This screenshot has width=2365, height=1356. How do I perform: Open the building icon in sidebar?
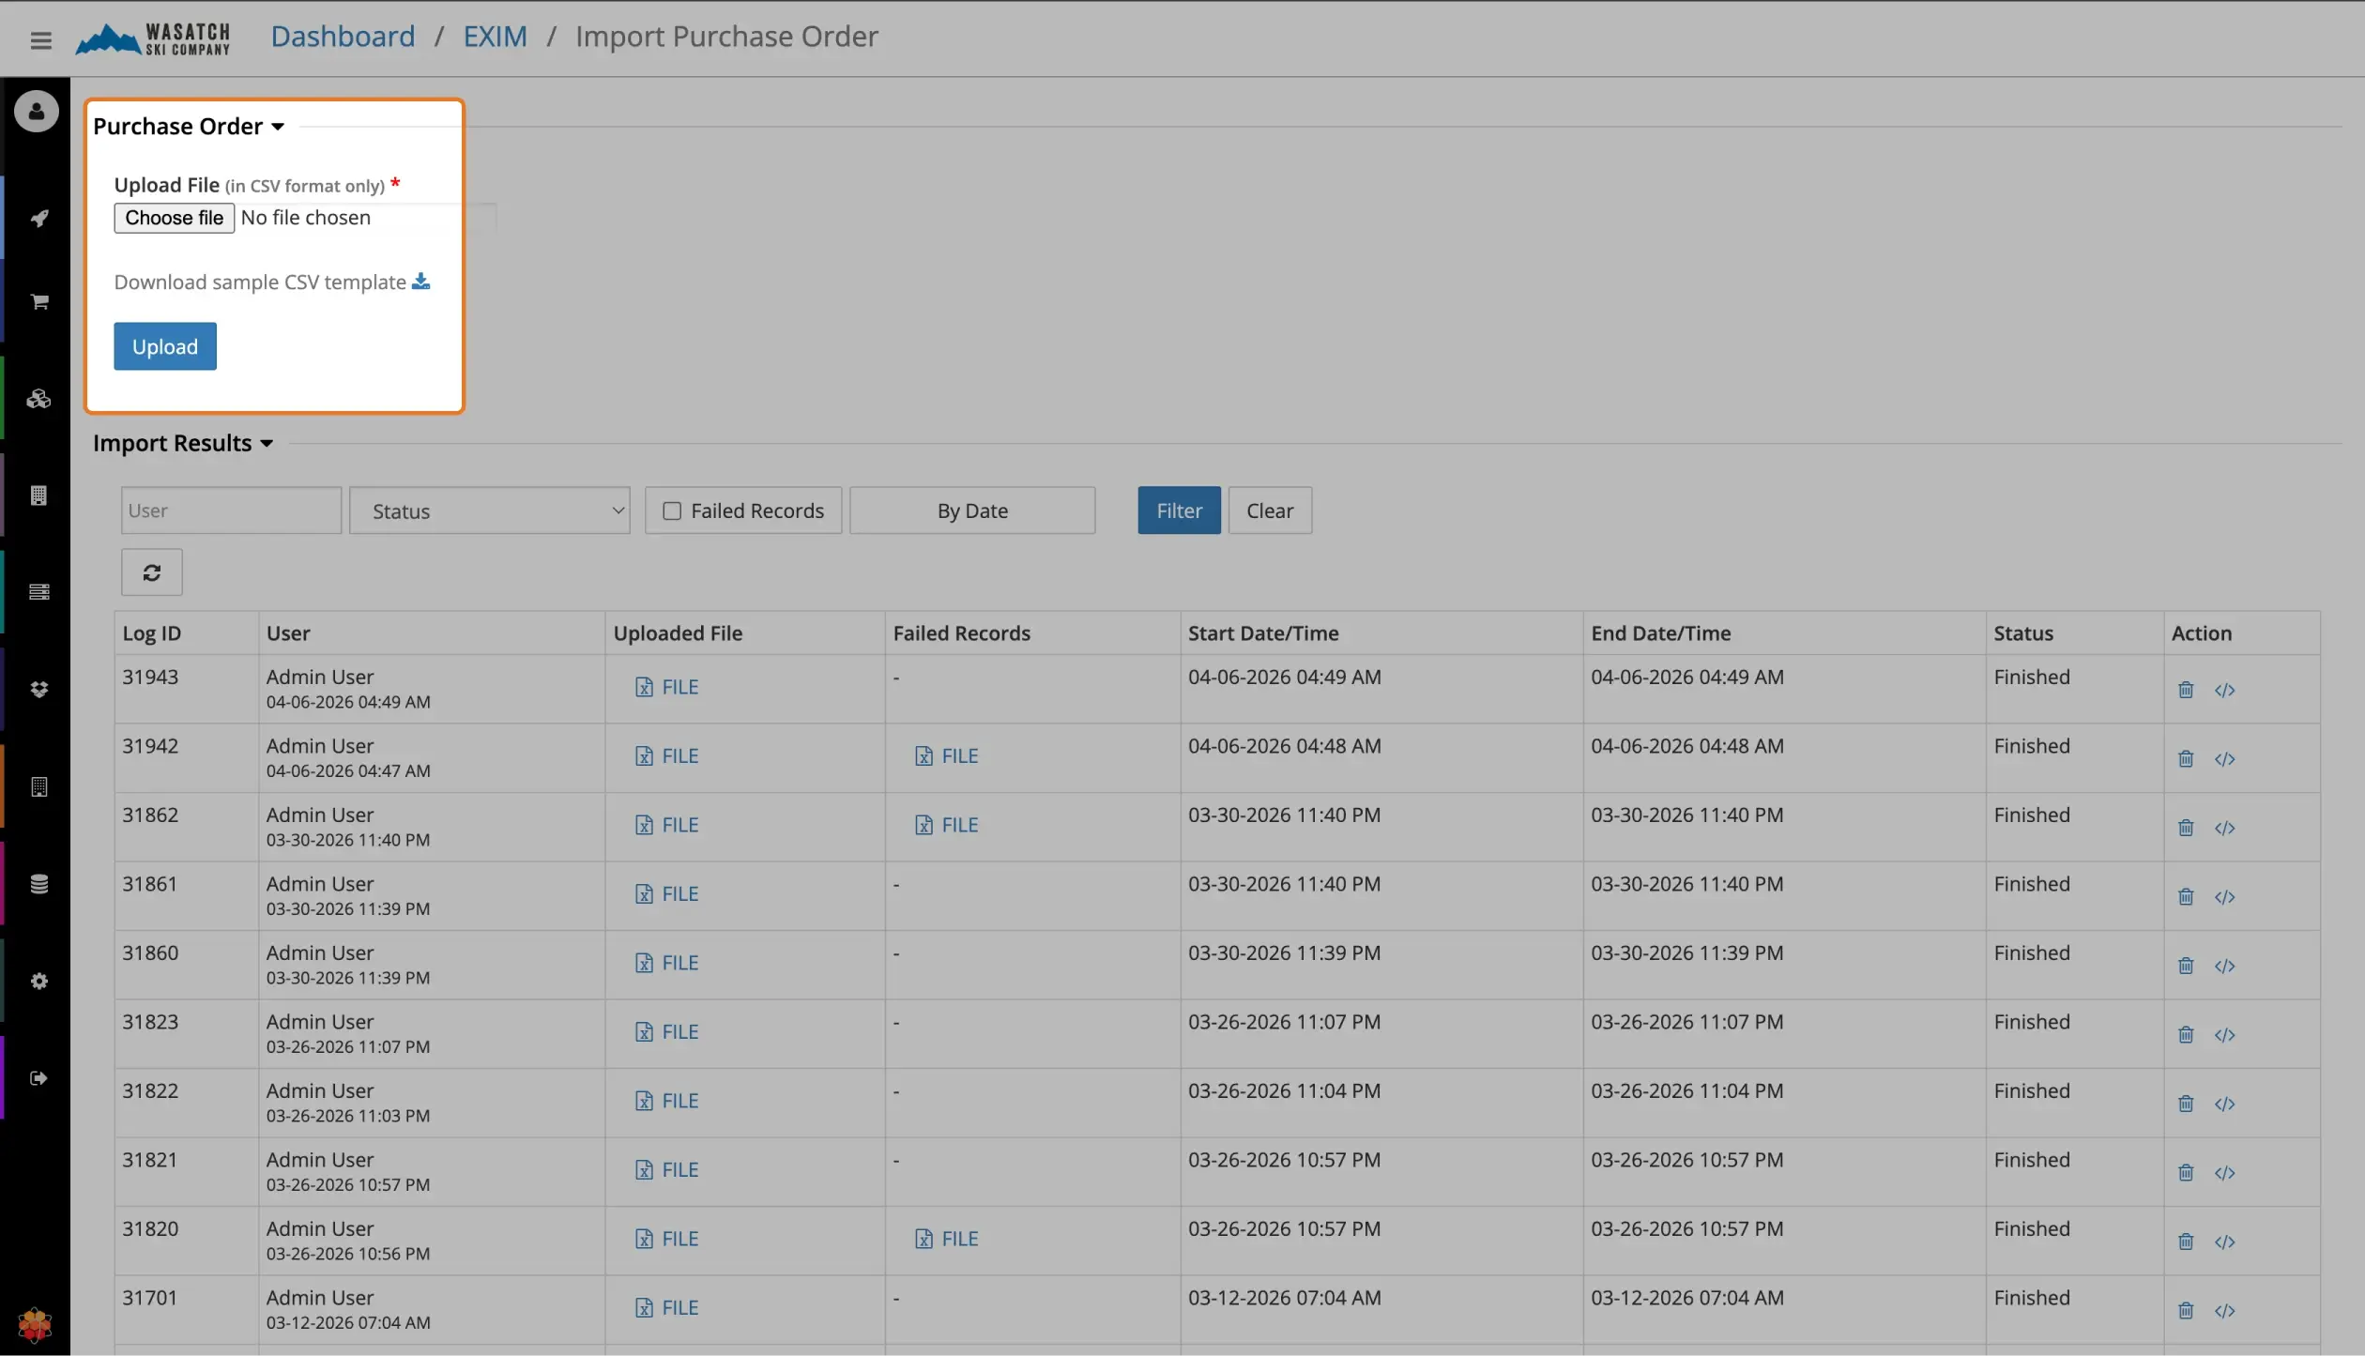tap(38, 495)
